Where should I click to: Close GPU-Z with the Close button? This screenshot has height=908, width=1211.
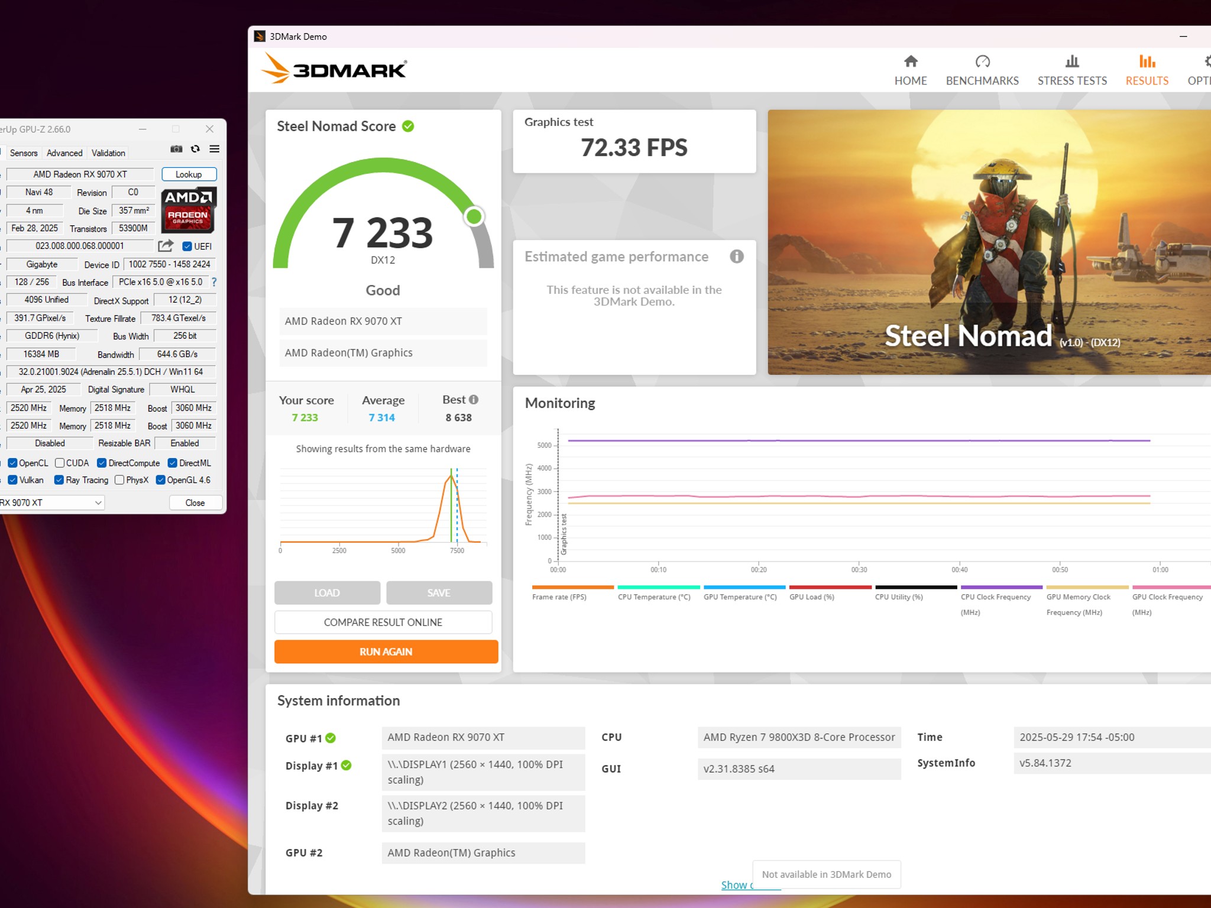point(195,502)
